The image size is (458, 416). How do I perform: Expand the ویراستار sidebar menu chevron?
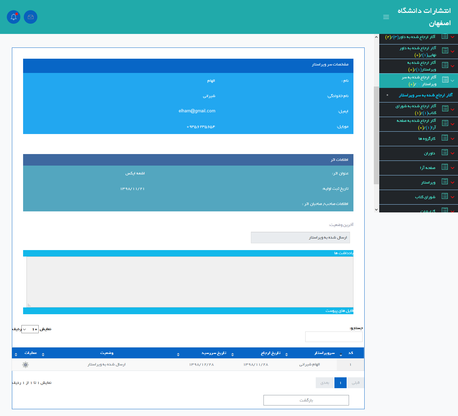(453, 183)
